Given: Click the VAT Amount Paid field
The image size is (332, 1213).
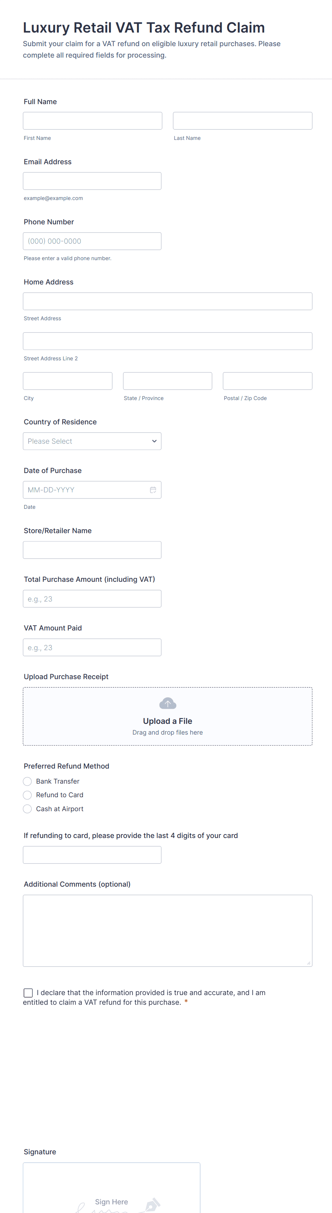Looking at the screenshot, I should [x=92, y=647].
